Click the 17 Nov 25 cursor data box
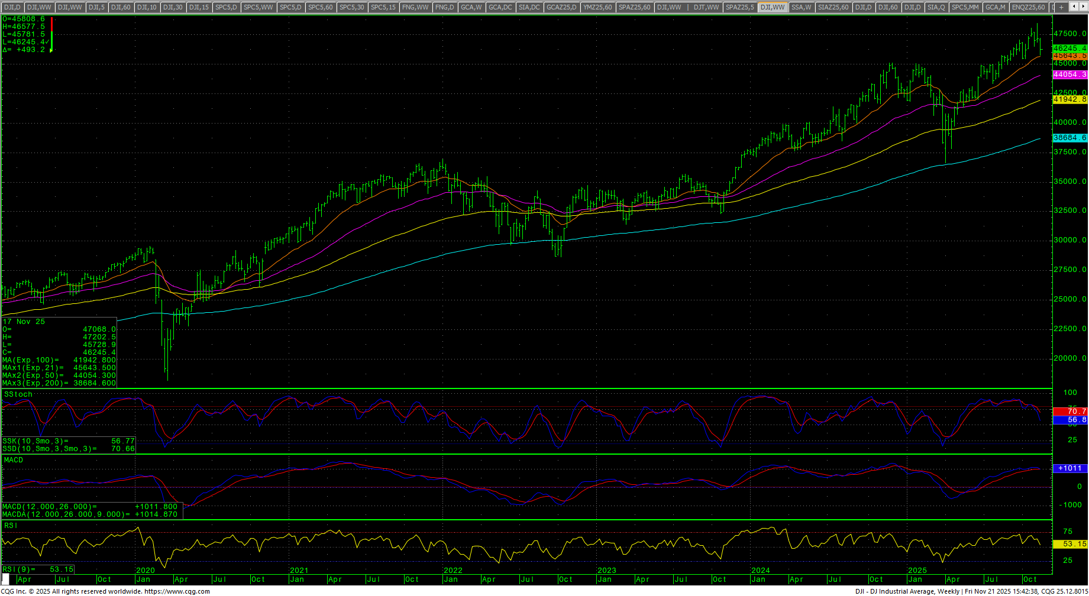Viewport: 1089px width, 596px height. (x=59, y=352)
